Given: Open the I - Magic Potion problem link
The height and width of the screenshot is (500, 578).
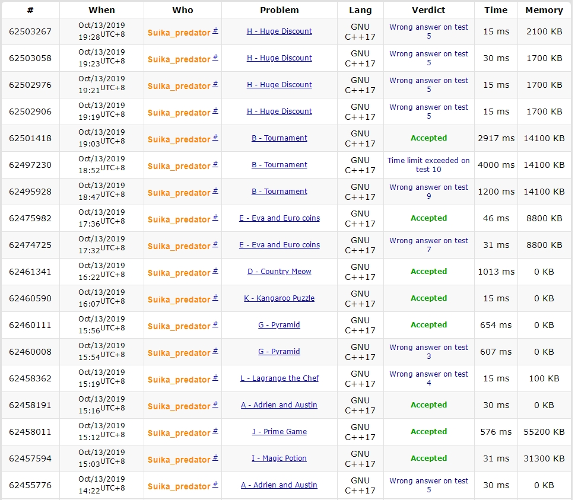Looking at the screenshot, I should 279,458.
